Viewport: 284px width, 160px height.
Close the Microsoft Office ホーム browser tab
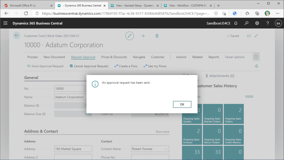51,6
